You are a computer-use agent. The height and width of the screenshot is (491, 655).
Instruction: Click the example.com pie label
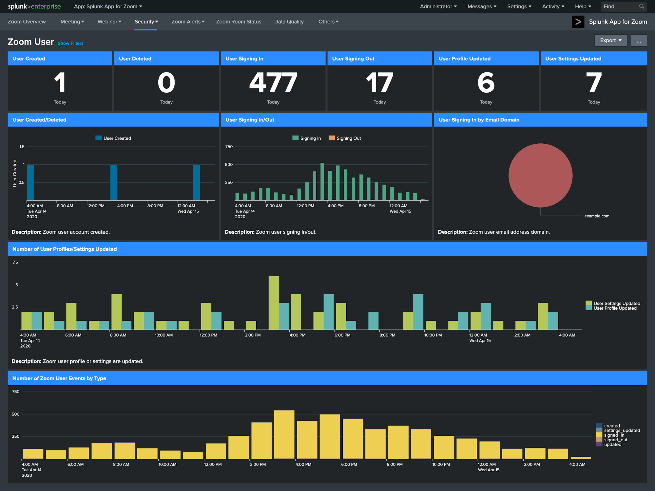pyautogui.click(x=597, y=216)
